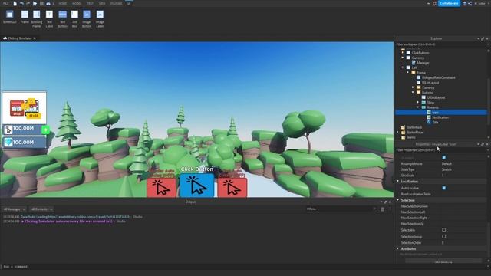The height and width of the screenshot is (276, 491).
Task: Click the ResampleMode value Default
Action: [447, 163]
